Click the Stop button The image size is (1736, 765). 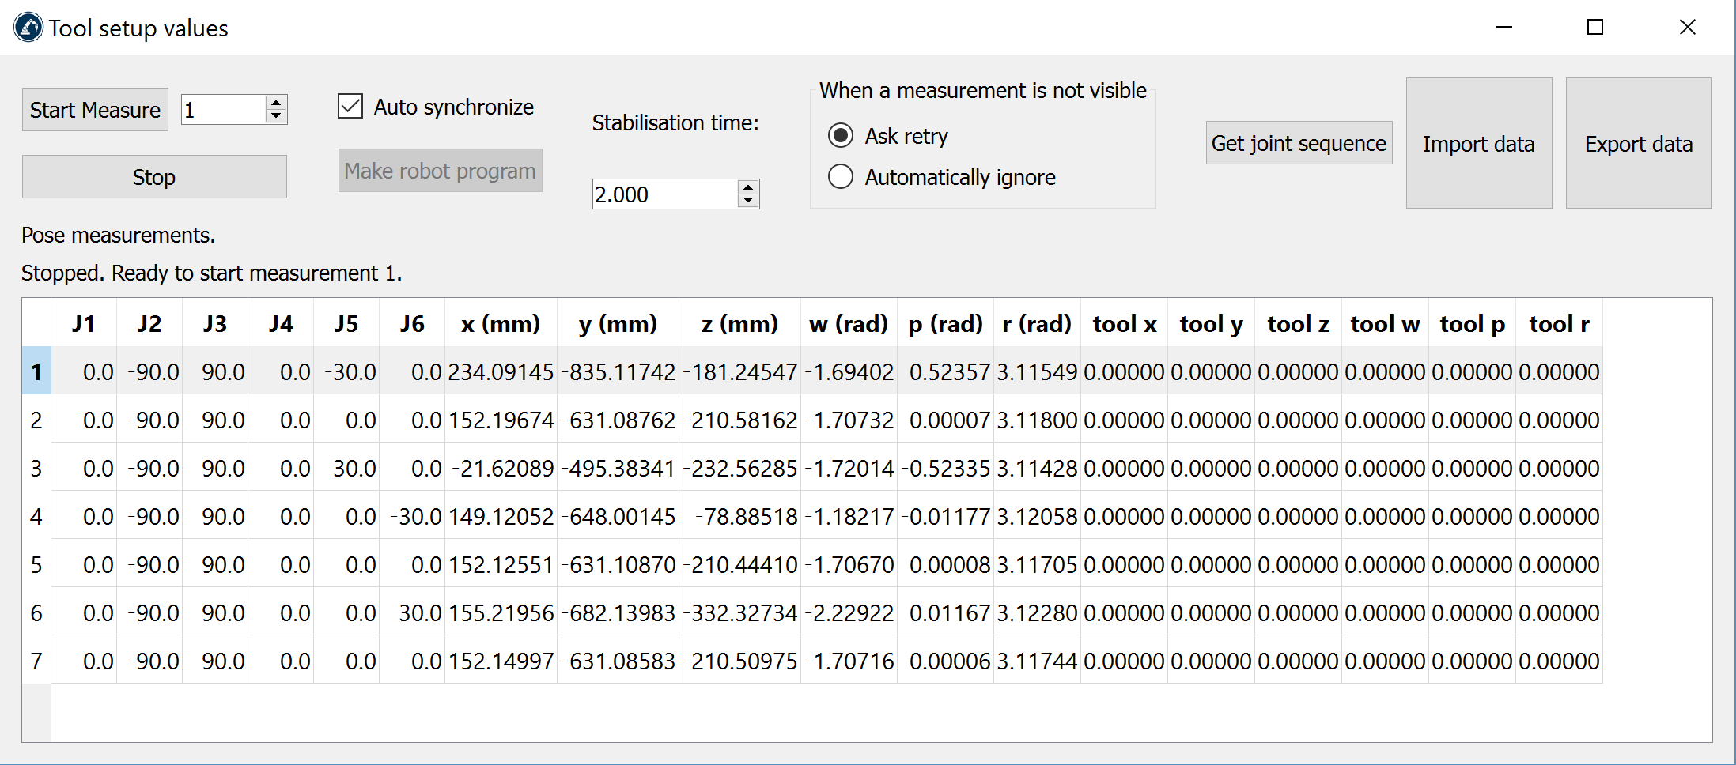pos(154,177)
